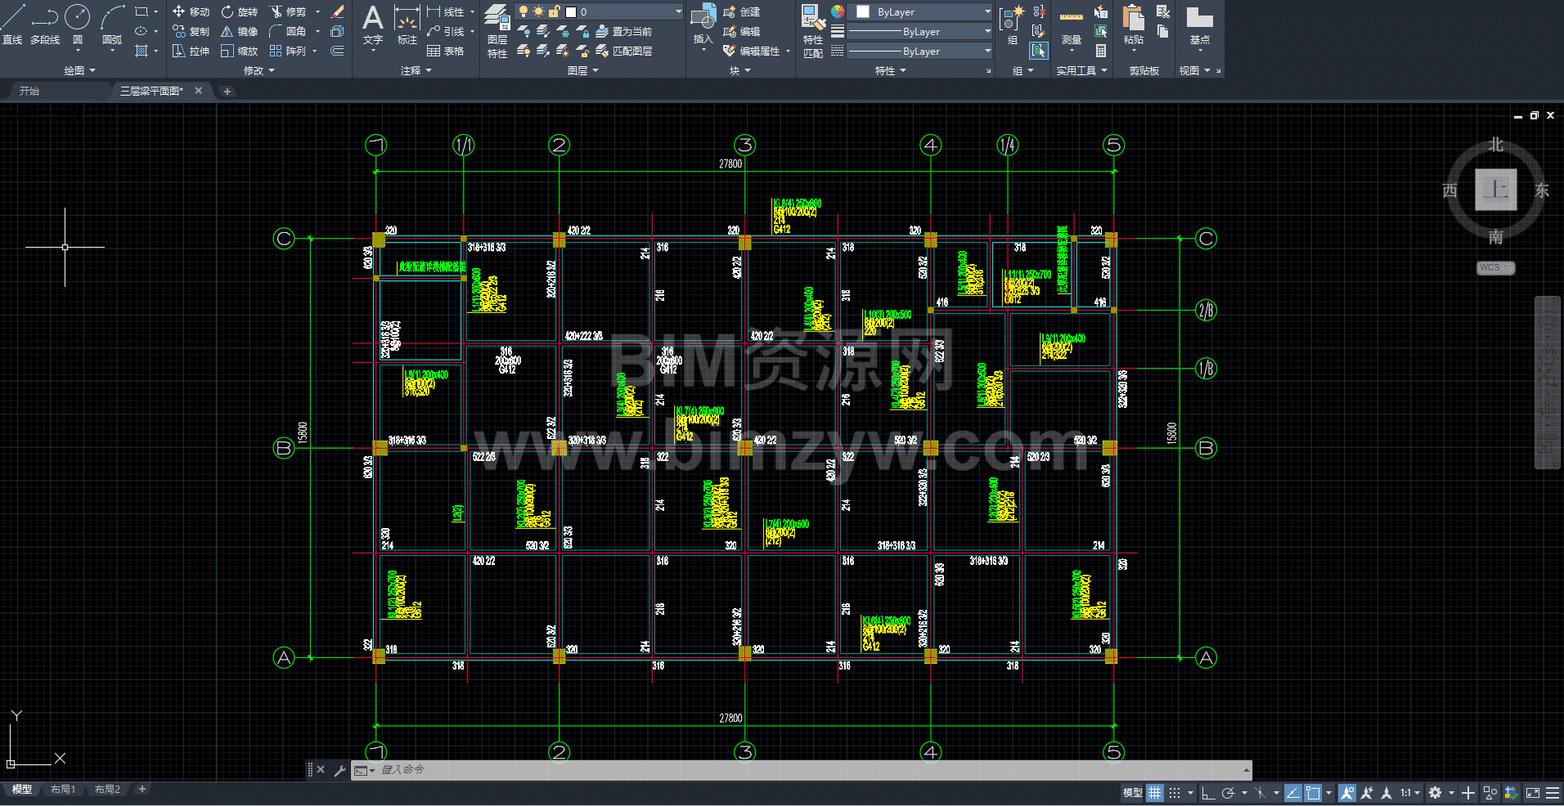1564x806 pixels.
Task: Click the 移动 (Move) tool
Action: click(x=191, y=11)
